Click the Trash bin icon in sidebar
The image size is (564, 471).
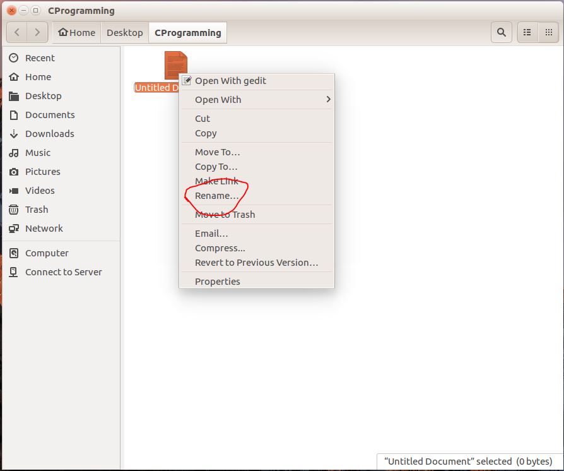point(14,210)
